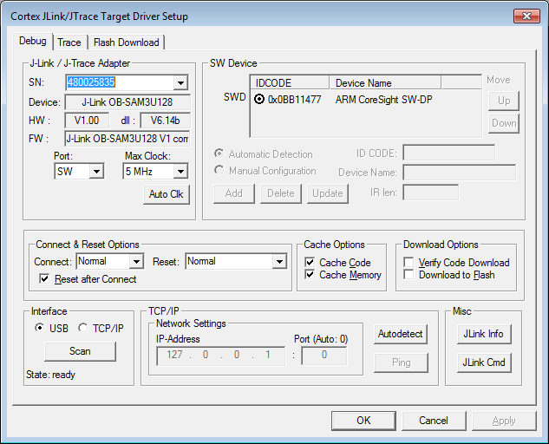Screen dimensions: 549x444
Task: Click the SN field value 480025835
Action: coord(91,82)
